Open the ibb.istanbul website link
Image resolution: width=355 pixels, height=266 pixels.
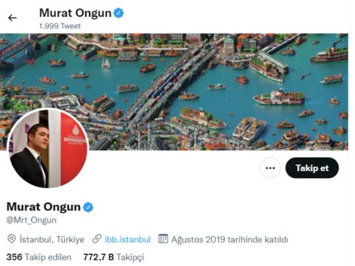127,240
